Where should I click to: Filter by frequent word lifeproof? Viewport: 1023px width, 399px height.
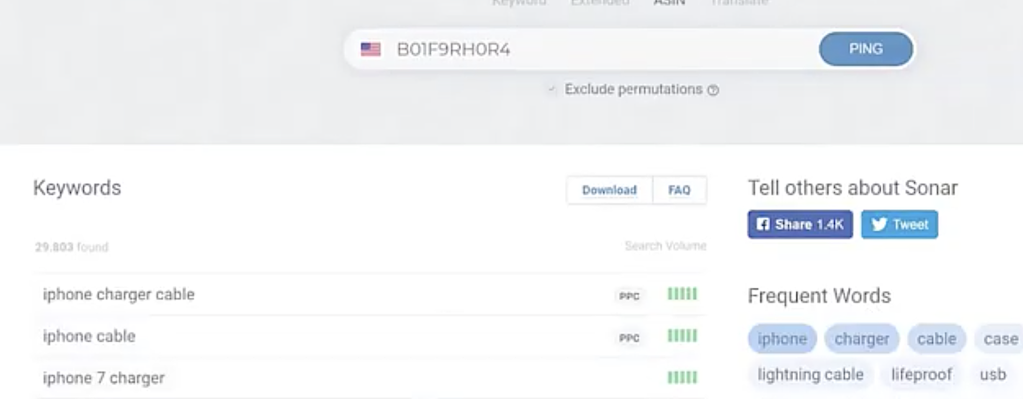tap(922, 375)
